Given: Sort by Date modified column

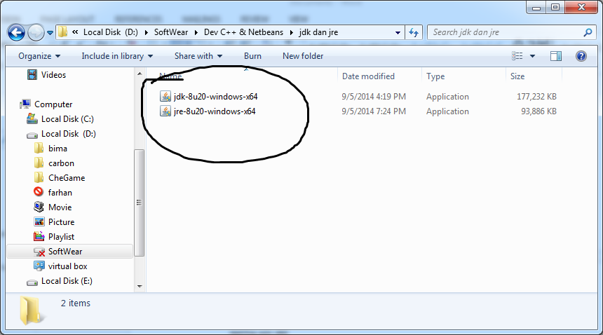Looking at the screenshot, I should pos(368,76).
